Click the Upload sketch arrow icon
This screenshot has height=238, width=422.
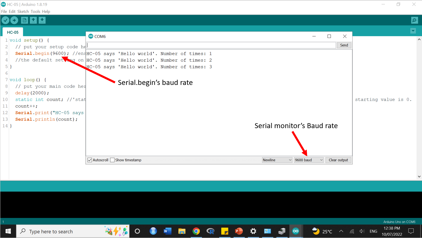14,20
